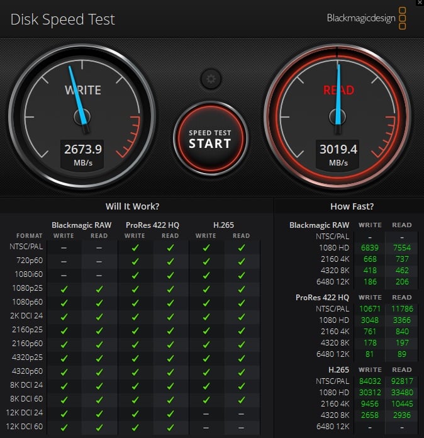Click the H.265 4320 8K read value 2936
Viewport: 424px width, 438px height.
[402, 415]
